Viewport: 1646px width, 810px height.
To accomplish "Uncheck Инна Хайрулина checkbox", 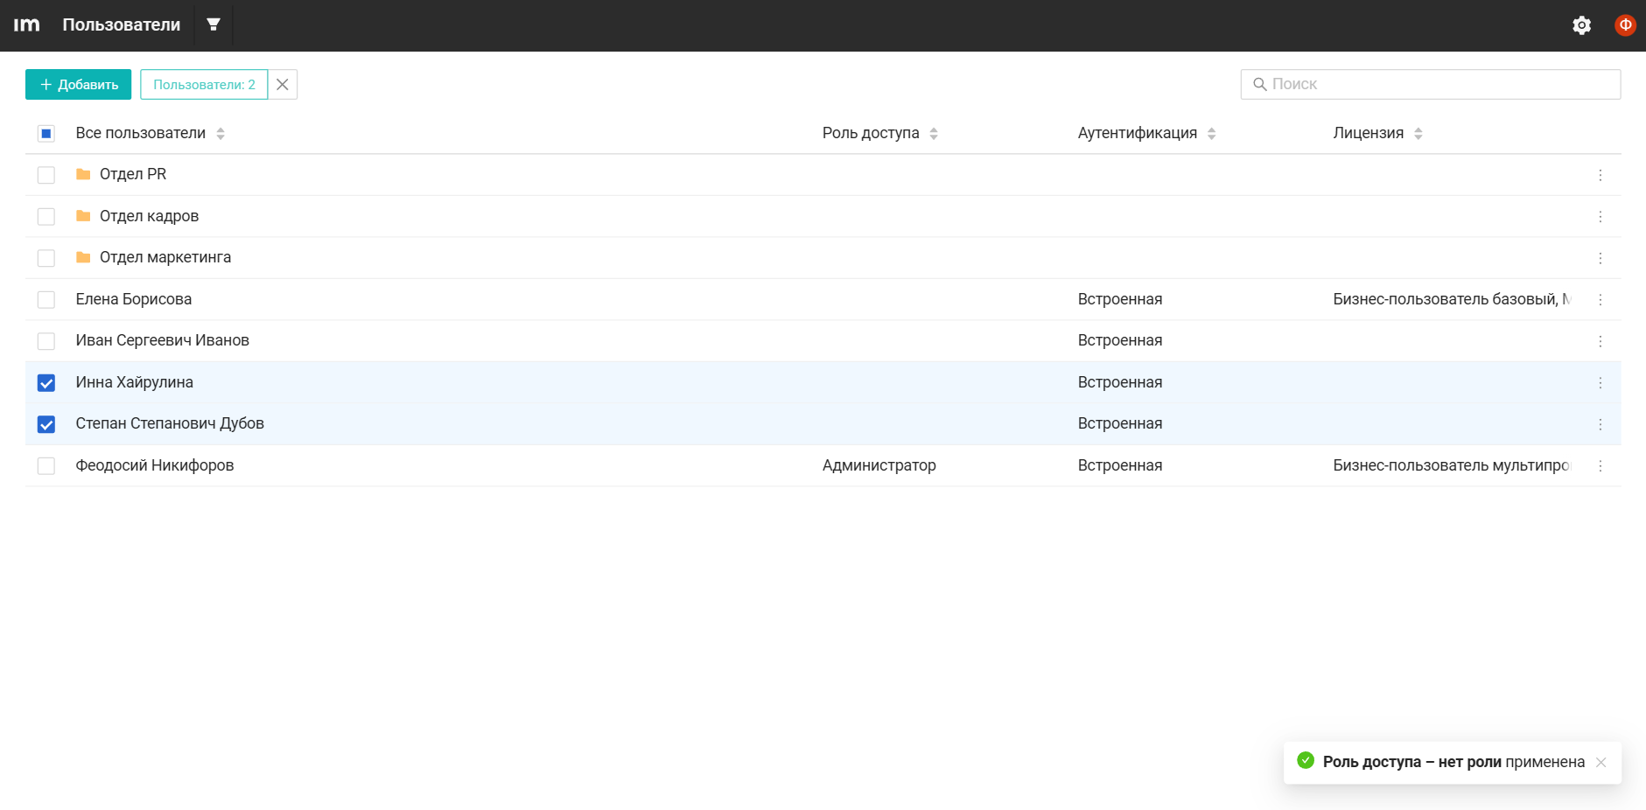I will (x=46, y=382).
